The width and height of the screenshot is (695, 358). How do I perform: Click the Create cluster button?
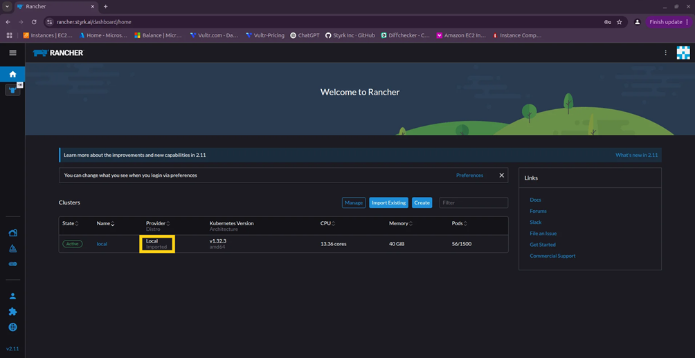click(x=422, y=202)
